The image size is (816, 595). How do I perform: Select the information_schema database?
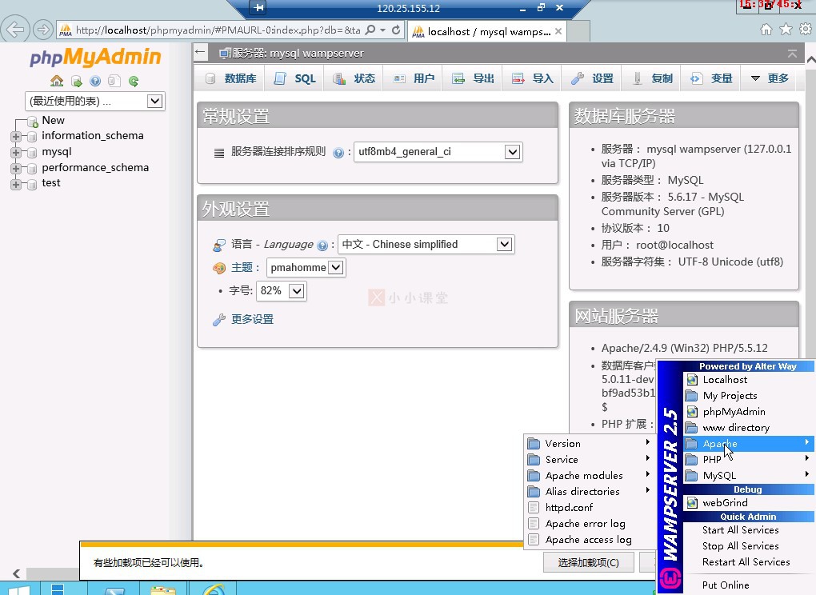93,136
